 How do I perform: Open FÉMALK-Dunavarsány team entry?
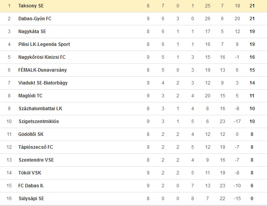pyautogui.click(x=43, y=70)
